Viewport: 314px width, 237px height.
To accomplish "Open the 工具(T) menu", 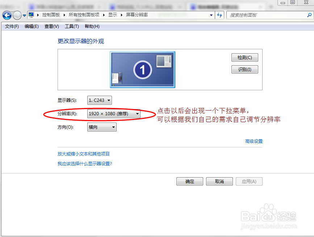I will coord(72,26).
